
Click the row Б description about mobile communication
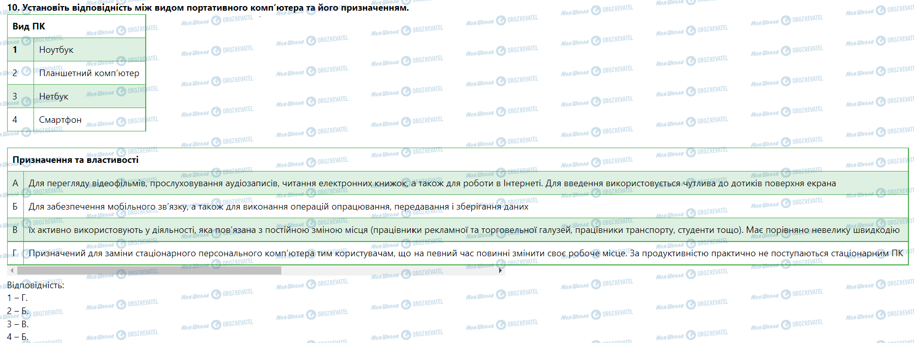(278, 207)
